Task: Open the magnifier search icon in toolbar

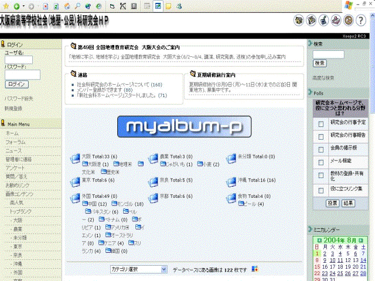Action: pos(77,6)
